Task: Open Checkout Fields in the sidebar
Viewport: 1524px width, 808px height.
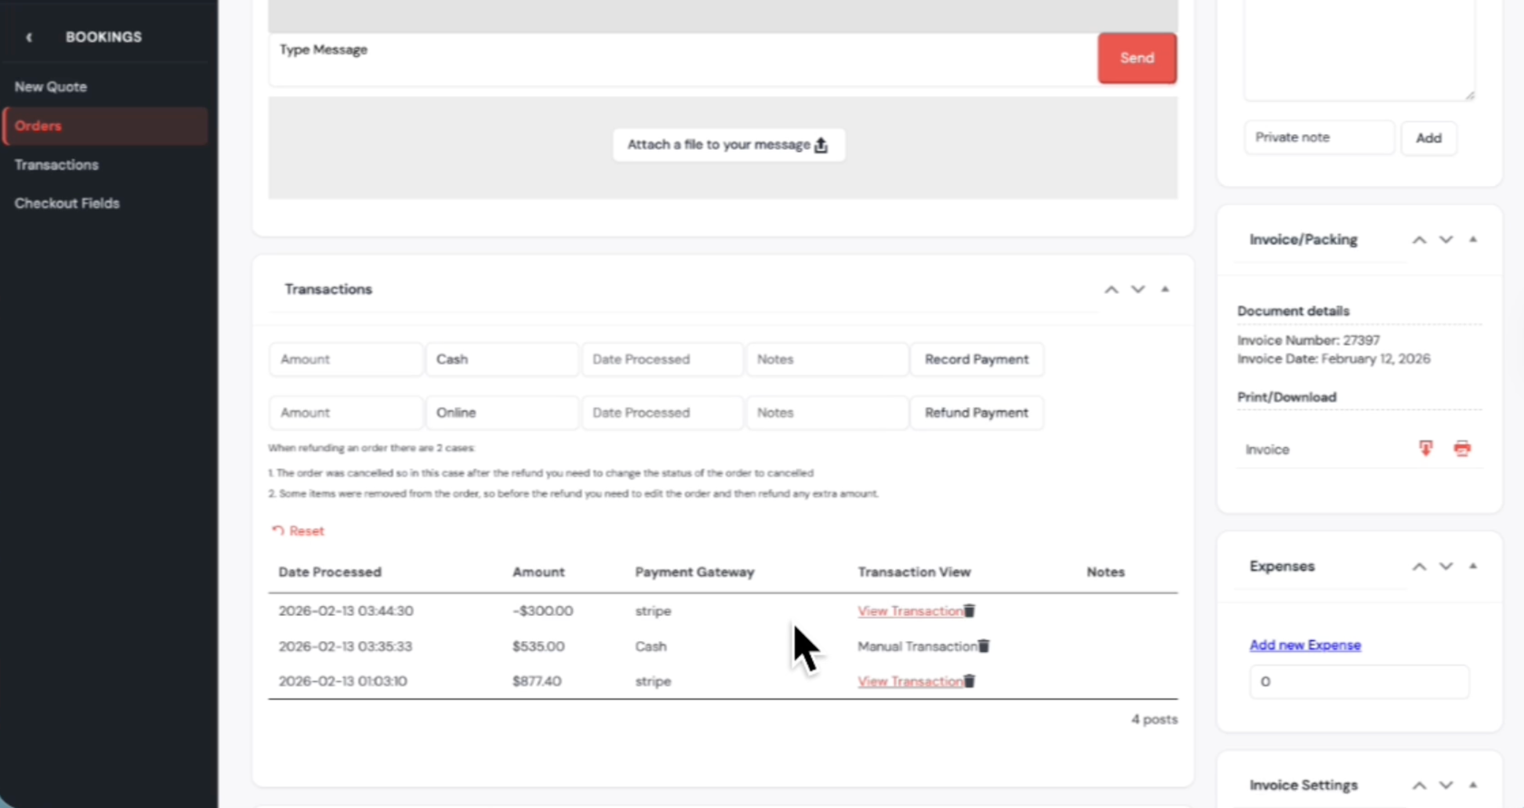Action: coord(67,203)
